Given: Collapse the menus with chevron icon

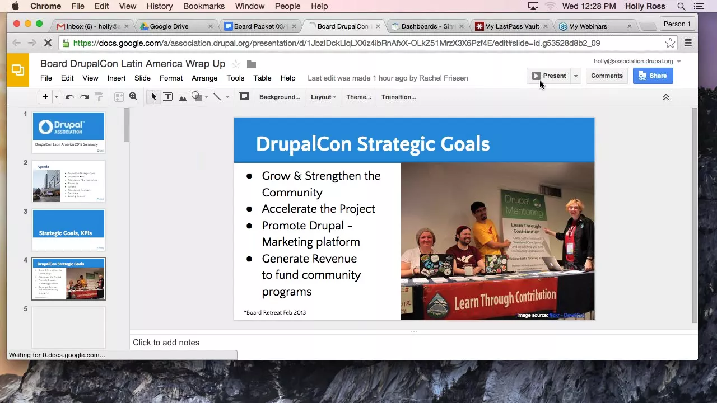Looking at the screenshot, I should [x=666, y=97].
